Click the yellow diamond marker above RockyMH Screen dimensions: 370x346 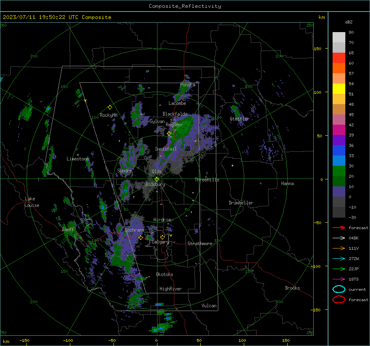point(110,107)
